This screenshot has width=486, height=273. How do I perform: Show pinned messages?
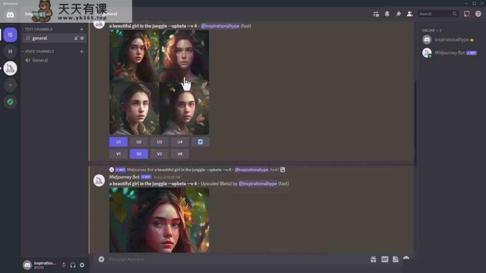coord(398,14)
